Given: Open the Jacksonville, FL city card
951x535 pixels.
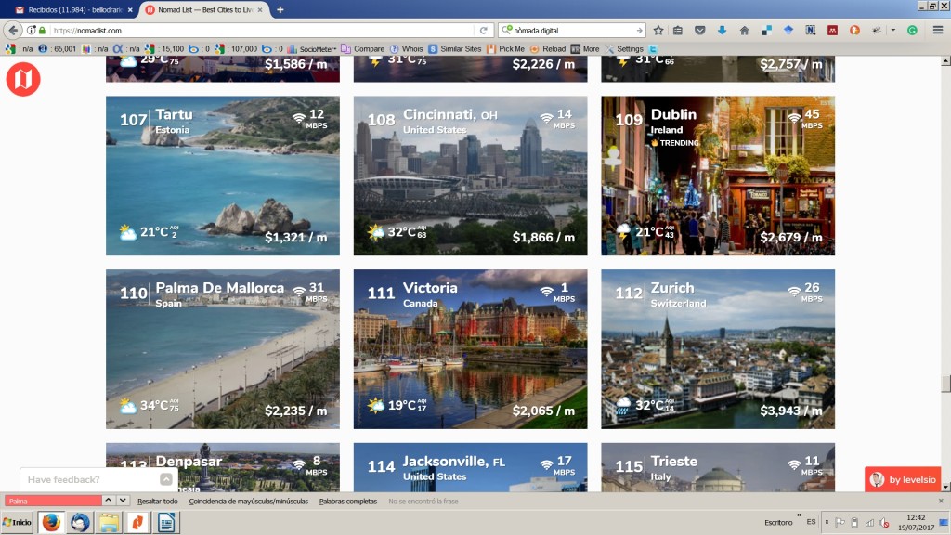Looking at the screenshot, I should point(470,467).
